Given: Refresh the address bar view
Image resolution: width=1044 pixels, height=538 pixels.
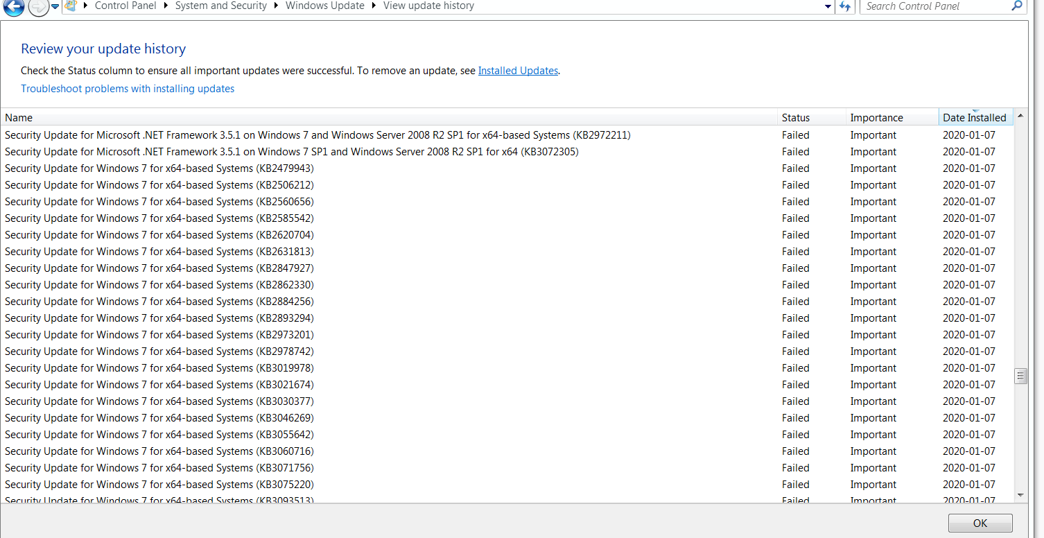Looking at the screenshot, I should (x=845, y=6).
